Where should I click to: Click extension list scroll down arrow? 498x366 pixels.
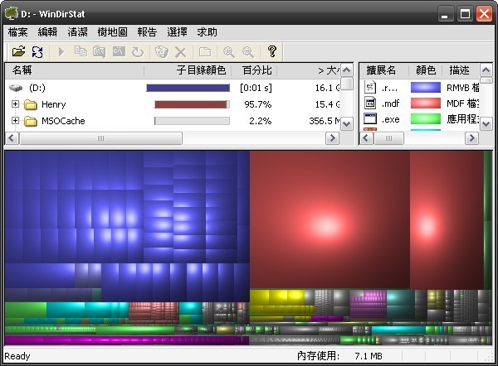click(x=486, y=124)
